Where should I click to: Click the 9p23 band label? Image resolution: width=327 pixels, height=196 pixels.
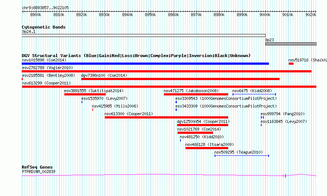pos(269,40)
